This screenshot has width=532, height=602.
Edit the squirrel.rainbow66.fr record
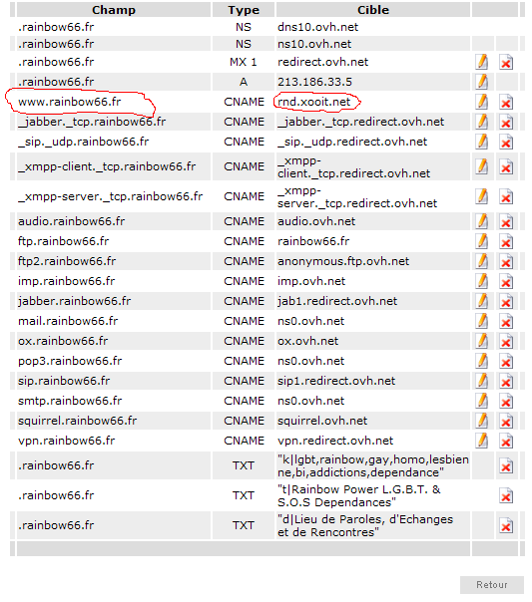[482, 422]
